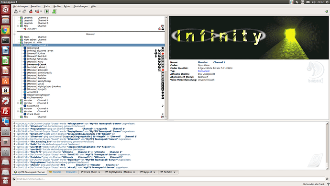Collapse the Monster Channel 1 tree node

click(x=18, y=45)
